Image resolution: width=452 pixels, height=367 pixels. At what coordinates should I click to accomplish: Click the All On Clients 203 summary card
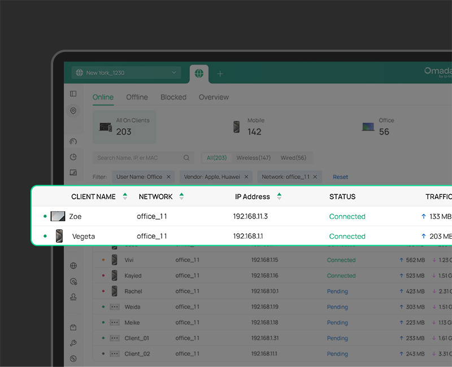tap(124, 126)
